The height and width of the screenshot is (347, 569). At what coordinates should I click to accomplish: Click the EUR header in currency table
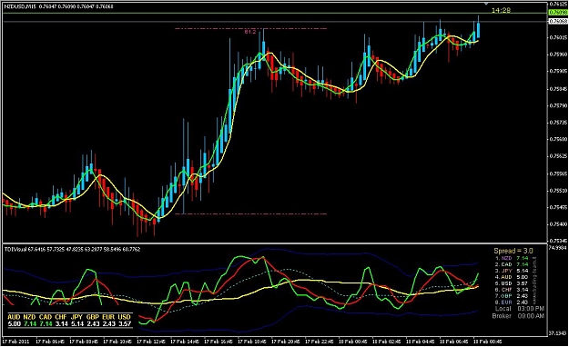pos(108,317)
